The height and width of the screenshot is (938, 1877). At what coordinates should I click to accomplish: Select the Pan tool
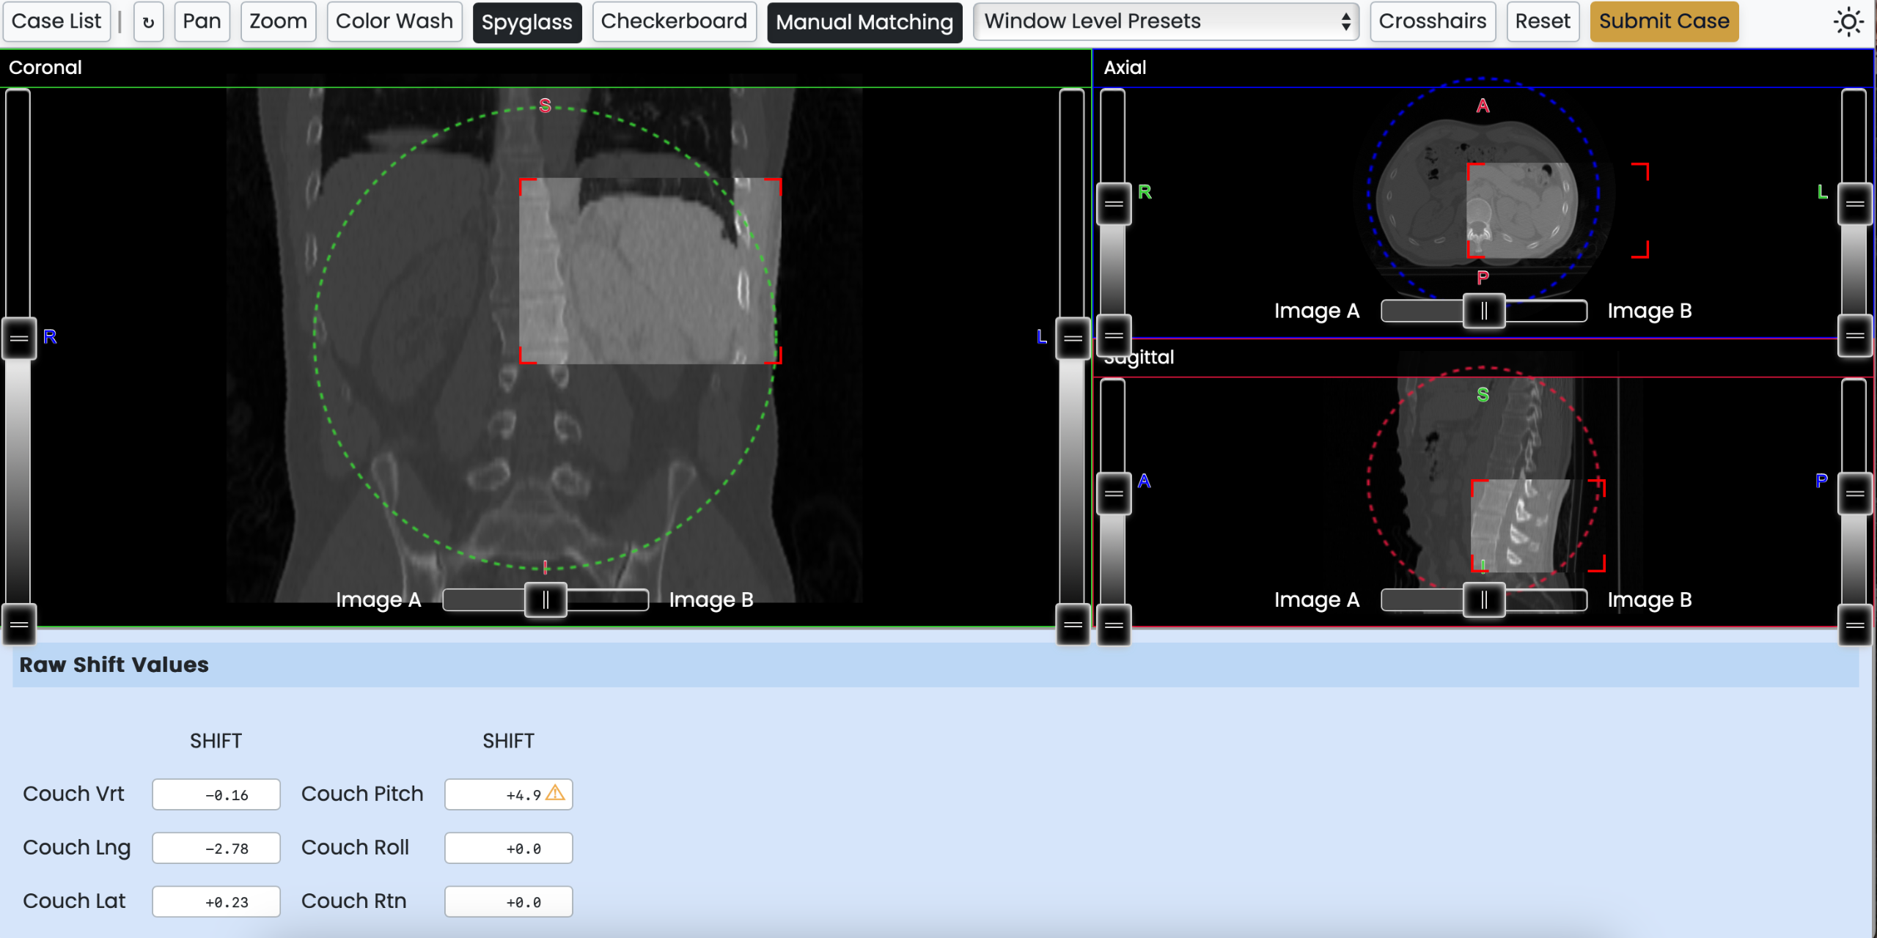coord(202,22)
